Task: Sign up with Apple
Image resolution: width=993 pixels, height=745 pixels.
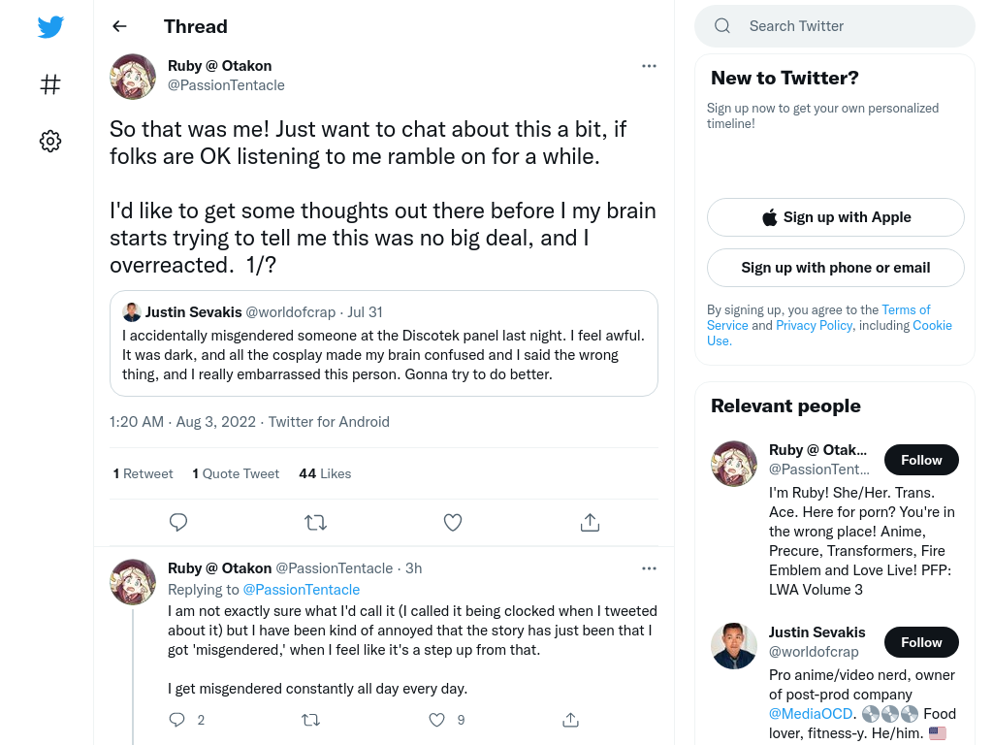Action: tap(835, 217)
